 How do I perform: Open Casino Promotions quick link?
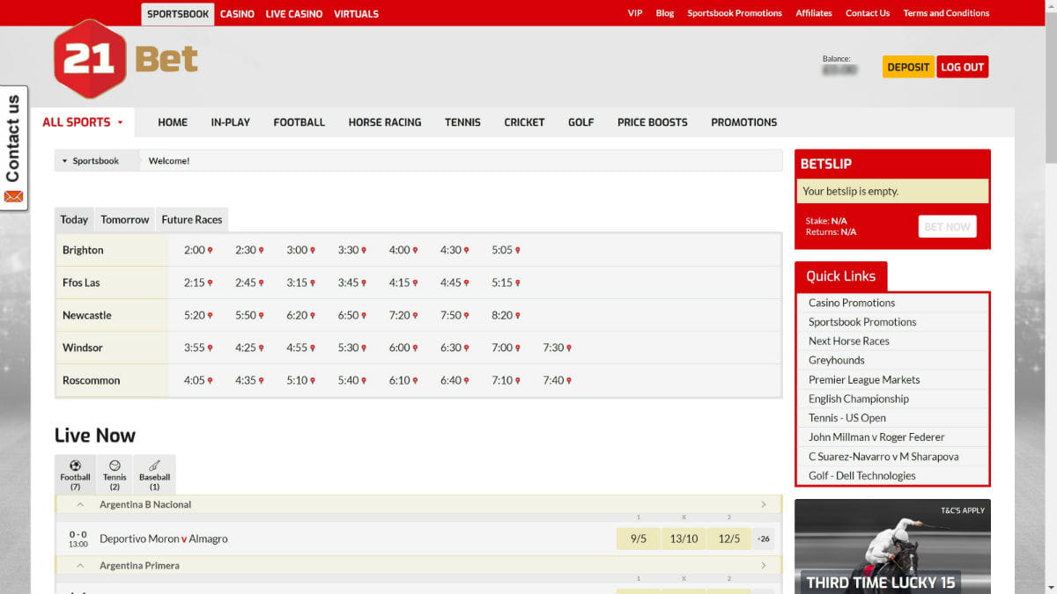(x=852, y=303)
